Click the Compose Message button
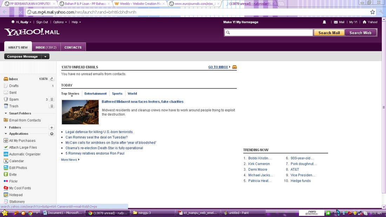 [22, 57]
